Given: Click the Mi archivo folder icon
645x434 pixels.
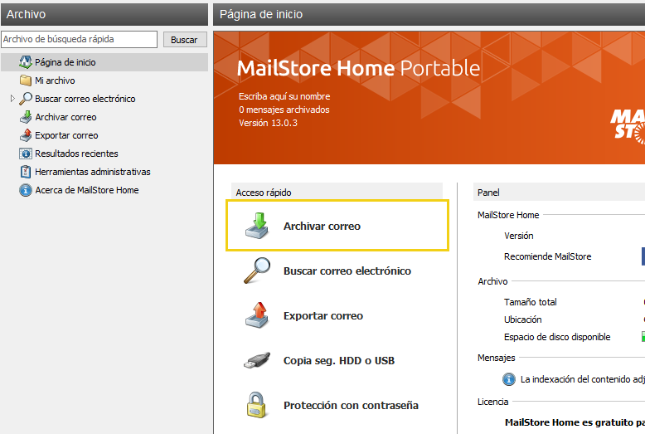Looking at the screenshot, I should (x=26, y=80).
